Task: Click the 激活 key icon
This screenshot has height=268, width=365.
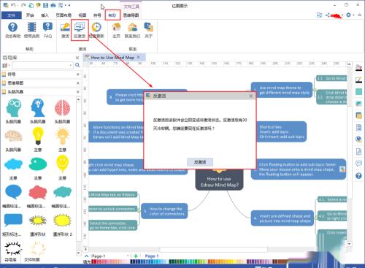Action: 65,27
